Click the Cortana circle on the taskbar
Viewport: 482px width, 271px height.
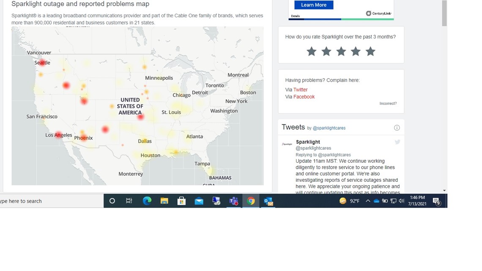point(112,201)
